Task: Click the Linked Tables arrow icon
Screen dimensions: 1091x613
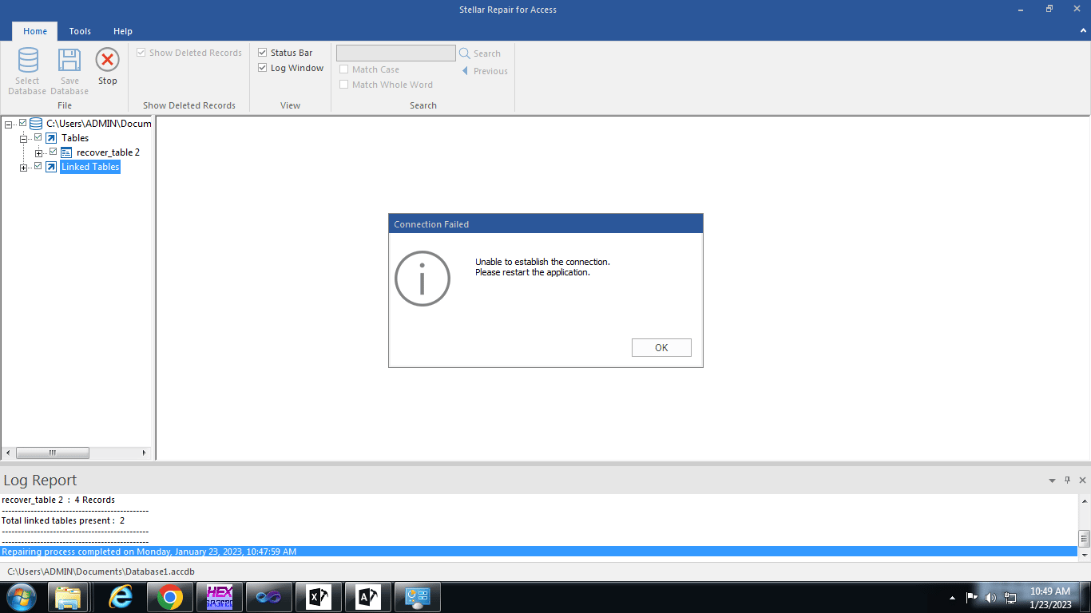Action: pyautogui.click(x=51, y=167)
